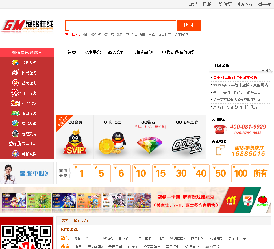The image size is (274, 249).
Task: Click the Baitian Games logo icon
Action: (x=15, y=113)
